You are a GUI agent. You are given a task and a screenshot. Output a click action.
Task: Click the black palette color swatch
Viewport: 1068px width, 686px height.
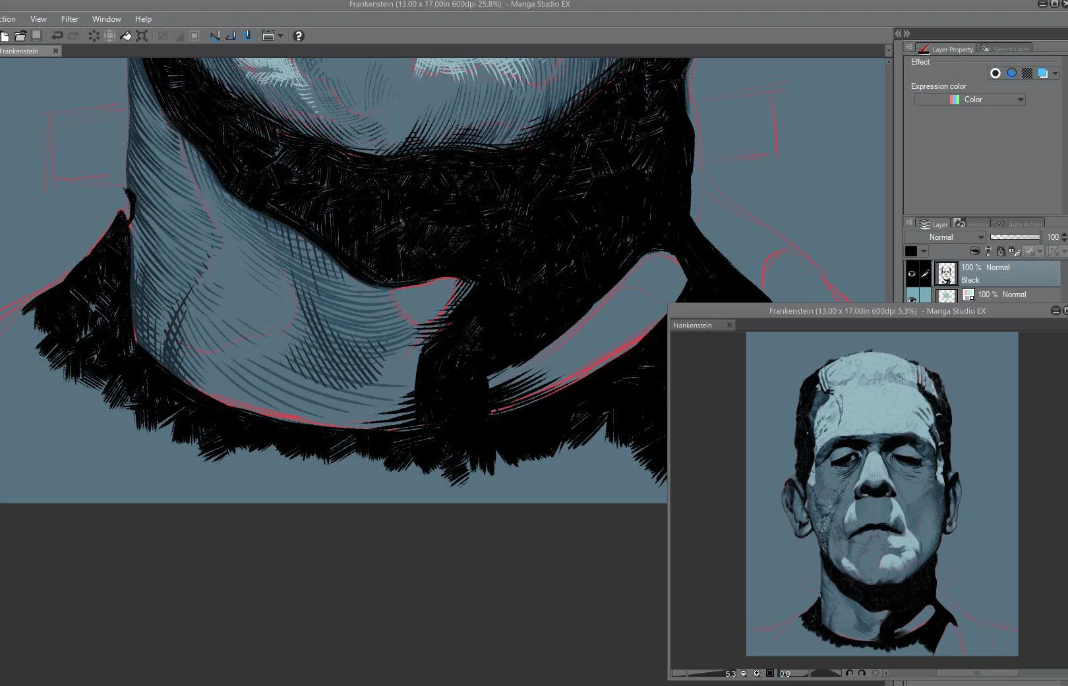911,251
